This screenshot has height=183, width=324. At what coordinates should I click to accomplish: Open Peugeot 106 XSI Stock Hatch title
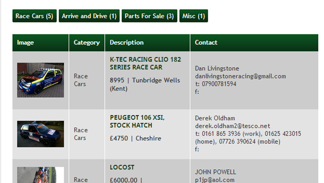pos(137,121)
